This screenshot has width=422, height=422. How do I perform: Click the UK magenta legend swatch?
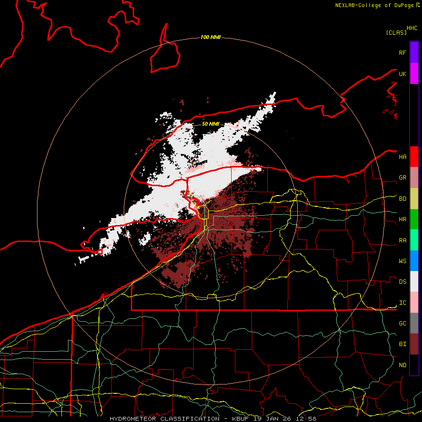pos(414,74)
